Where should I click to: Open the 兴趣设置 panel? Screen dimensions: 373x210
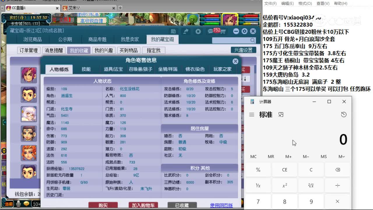(243, 50)
